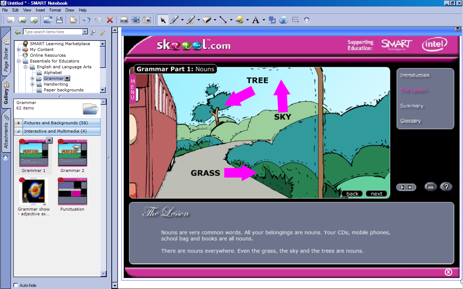Select the Shapes tool
This screenshot has width=463, height=289.
point(239,20)
